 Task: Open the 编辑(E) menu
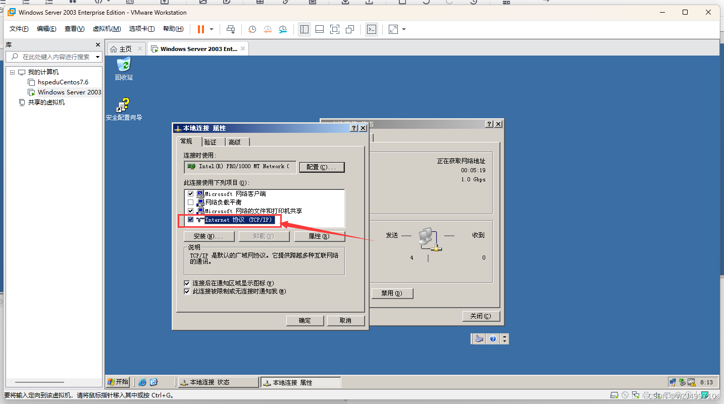click(46, 29)
